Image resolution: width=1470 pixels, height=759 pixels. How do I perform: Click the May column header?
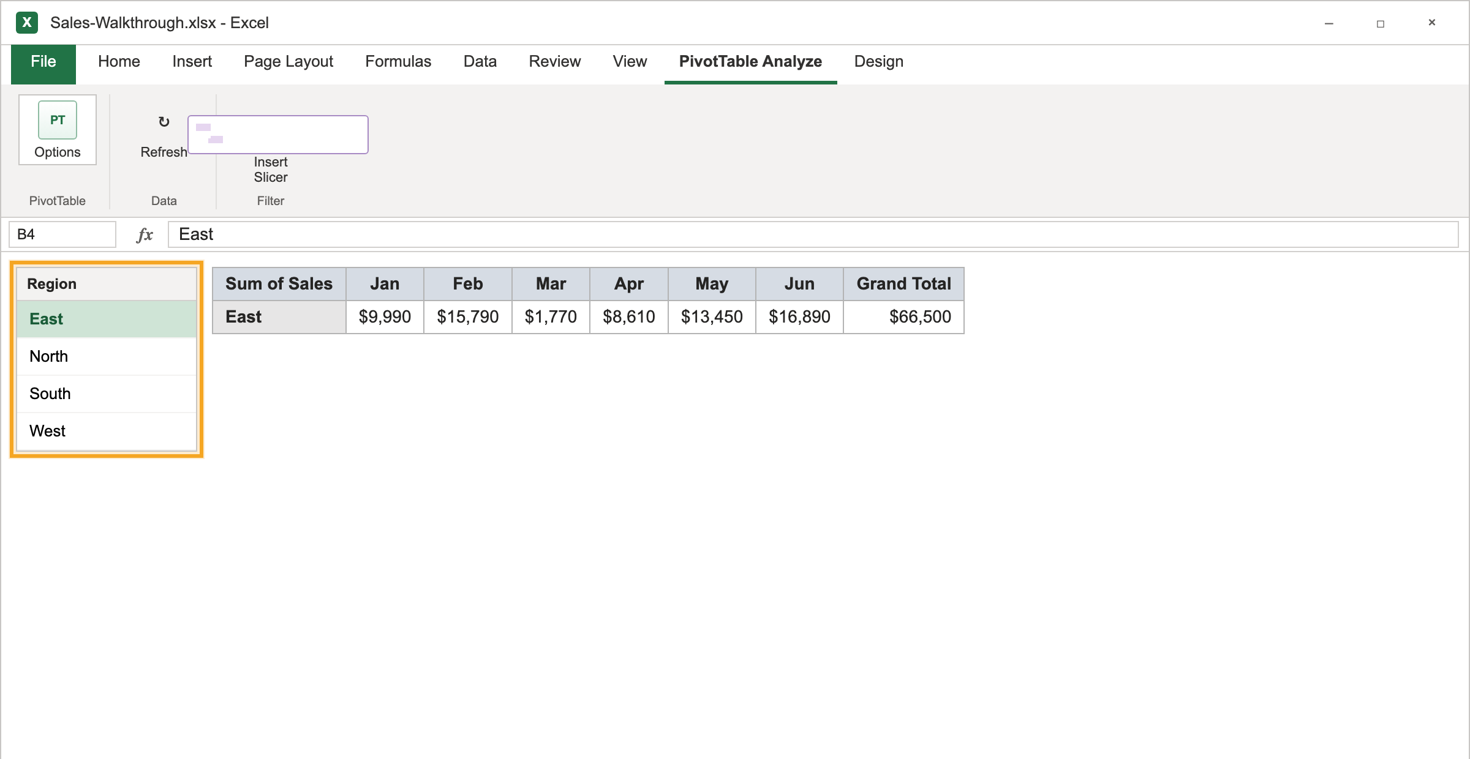tap(712, 284)
